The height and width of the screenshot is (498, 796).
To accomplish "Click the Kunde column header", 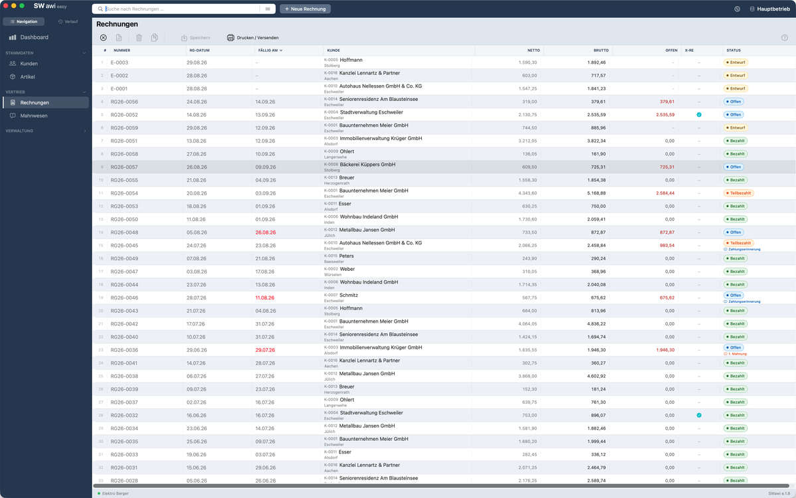I will 334,50.
